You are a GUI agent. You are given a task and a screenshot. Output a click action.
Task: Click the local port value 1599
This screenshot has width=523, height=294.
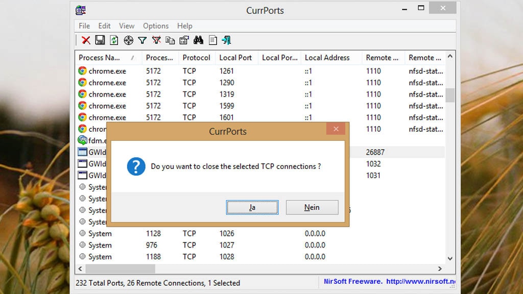(227, 106)
